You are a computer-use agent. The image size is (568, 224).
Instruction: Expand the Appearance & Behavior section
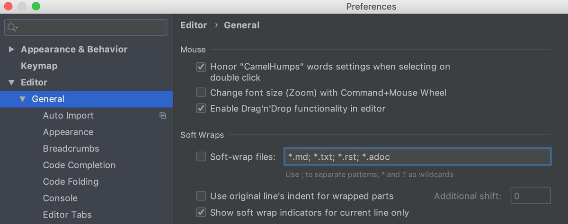(x=12, y=49)
